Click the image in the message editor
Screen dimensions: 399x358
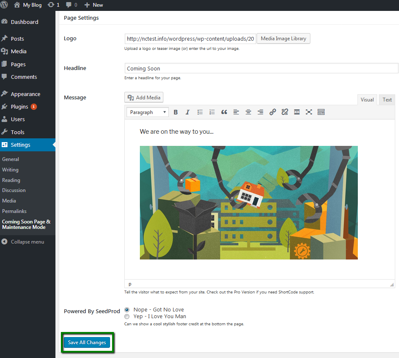249,202
